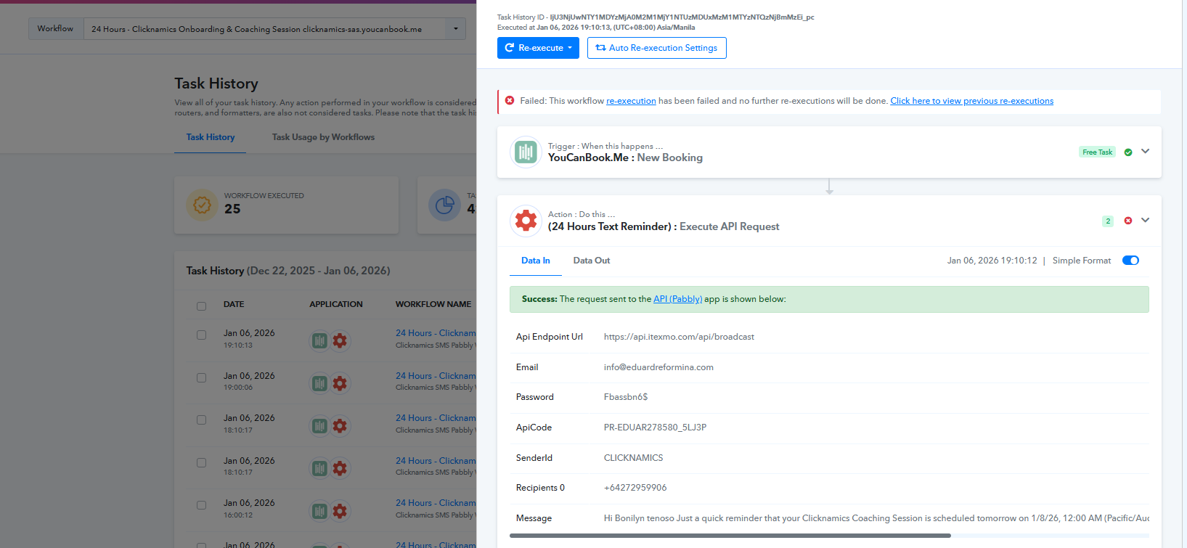Click the timestamp Jan 06, 2026 19:10:12

(992, 261)
